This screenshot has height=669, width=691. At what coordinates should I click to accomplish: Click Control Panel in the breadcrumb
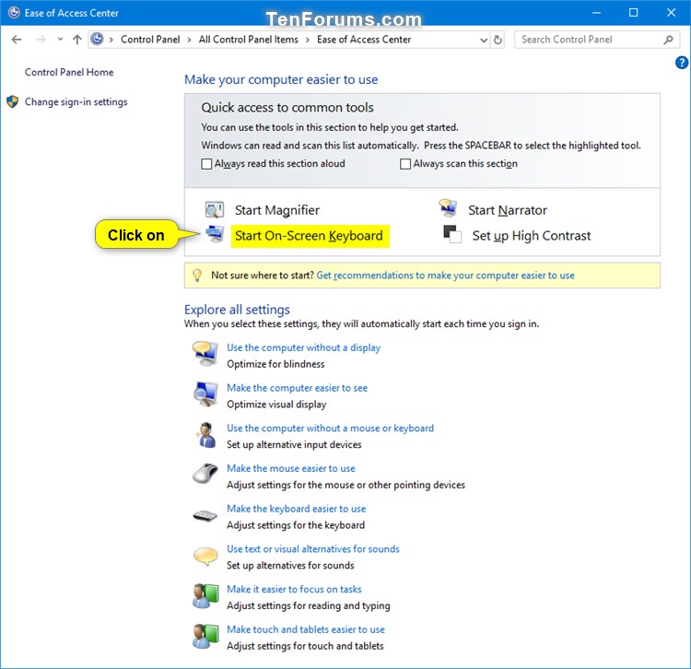coord(150,40)
